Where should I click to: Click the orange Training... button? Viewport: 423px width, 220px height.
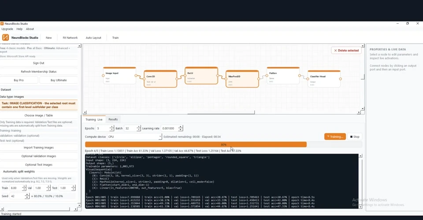click(335, 137)
